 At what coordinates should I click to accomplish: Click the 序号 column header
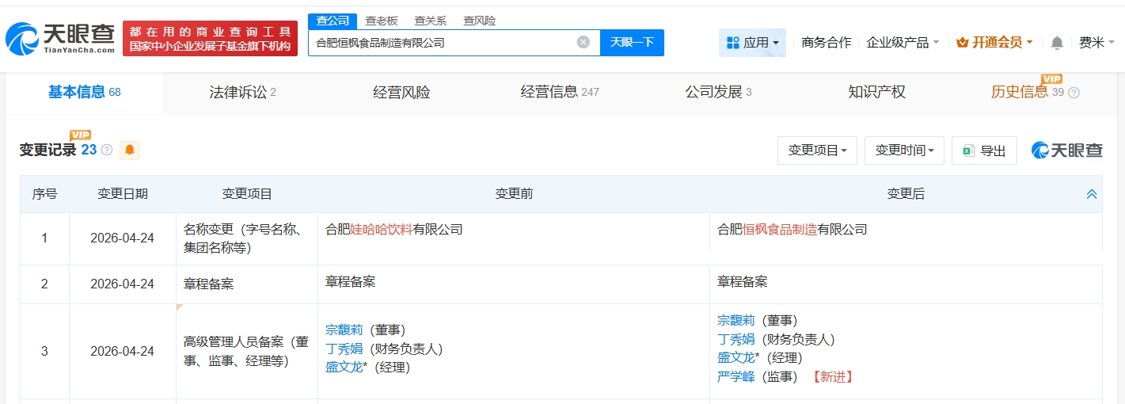click(x=44, y=194)
